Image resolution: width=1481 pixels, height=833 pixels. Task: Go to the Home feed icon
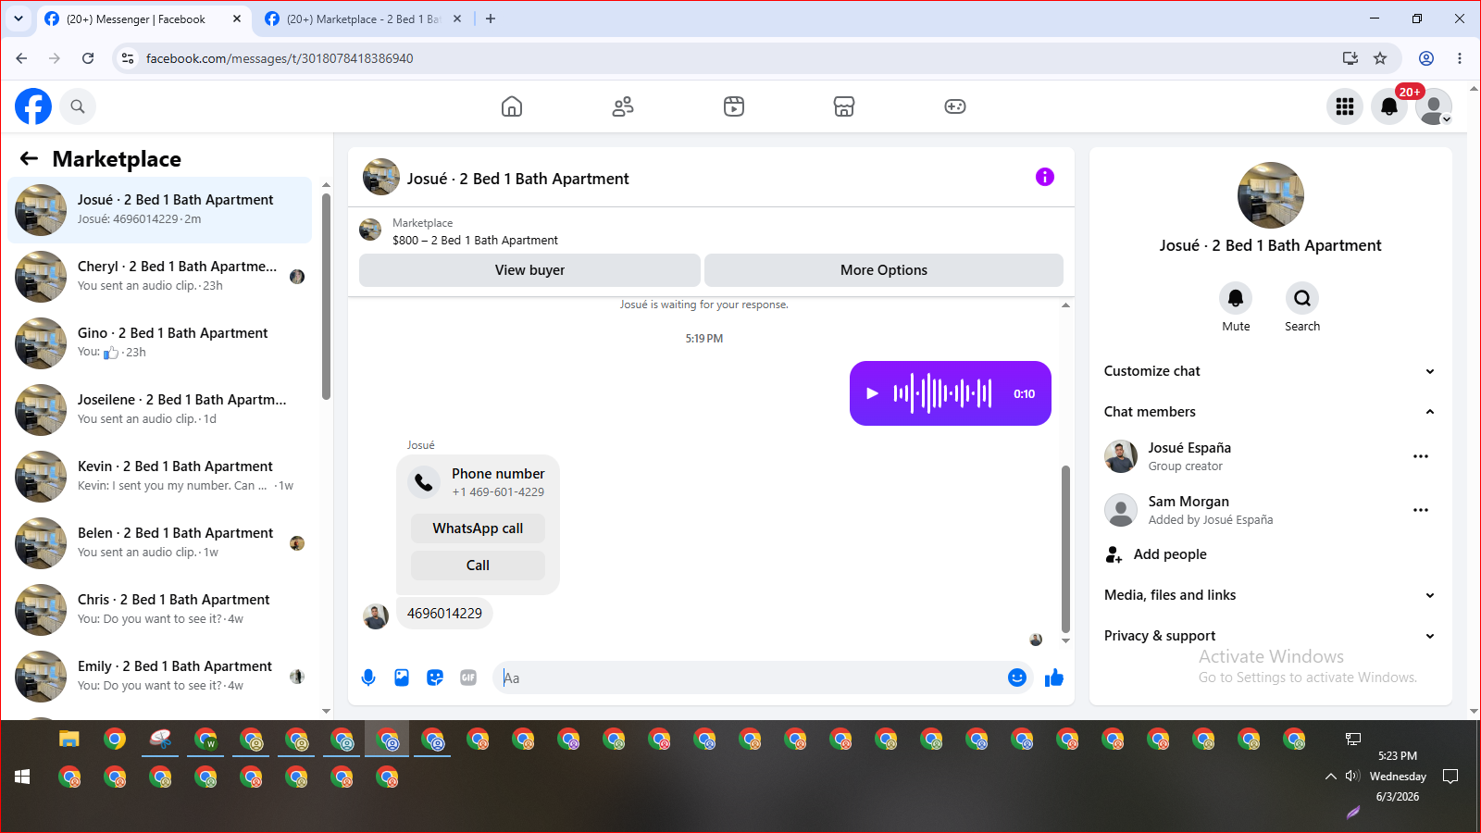pyautogui.click(x=512, y=106)
